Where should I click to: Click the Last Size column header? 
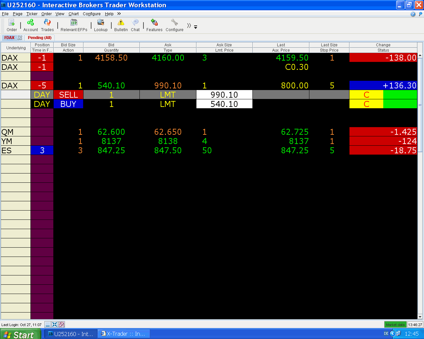click(329, 45)
